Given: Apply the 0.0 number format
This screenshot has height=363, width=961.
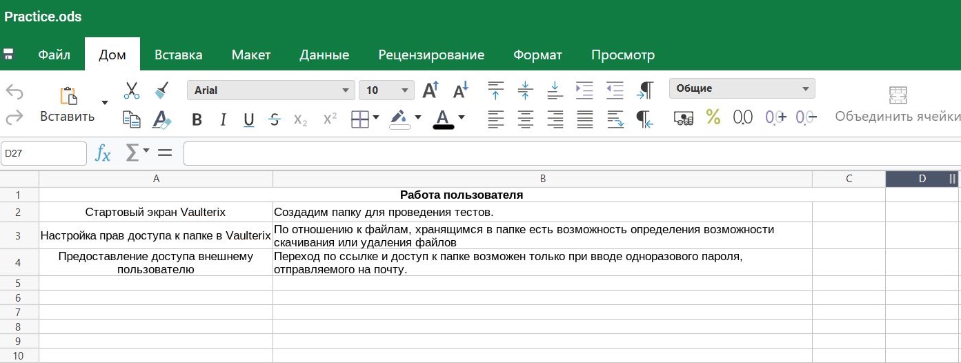Looking at the screenshot, I should point(743,117).
